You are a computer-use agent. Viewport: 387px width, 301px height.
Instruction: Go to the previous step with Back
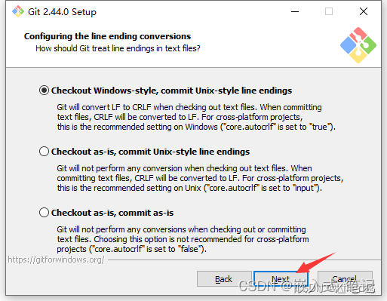click(224, 279)
